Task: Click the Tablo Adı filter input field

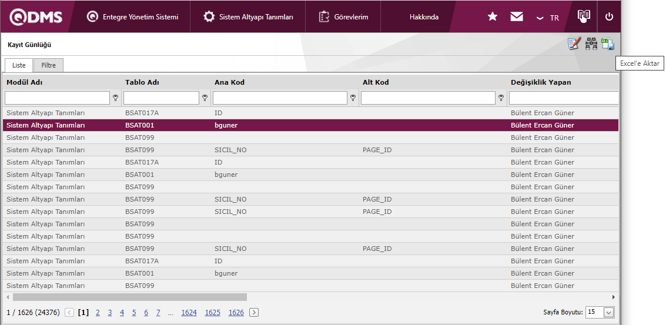Action: click(x=161, y=98)
